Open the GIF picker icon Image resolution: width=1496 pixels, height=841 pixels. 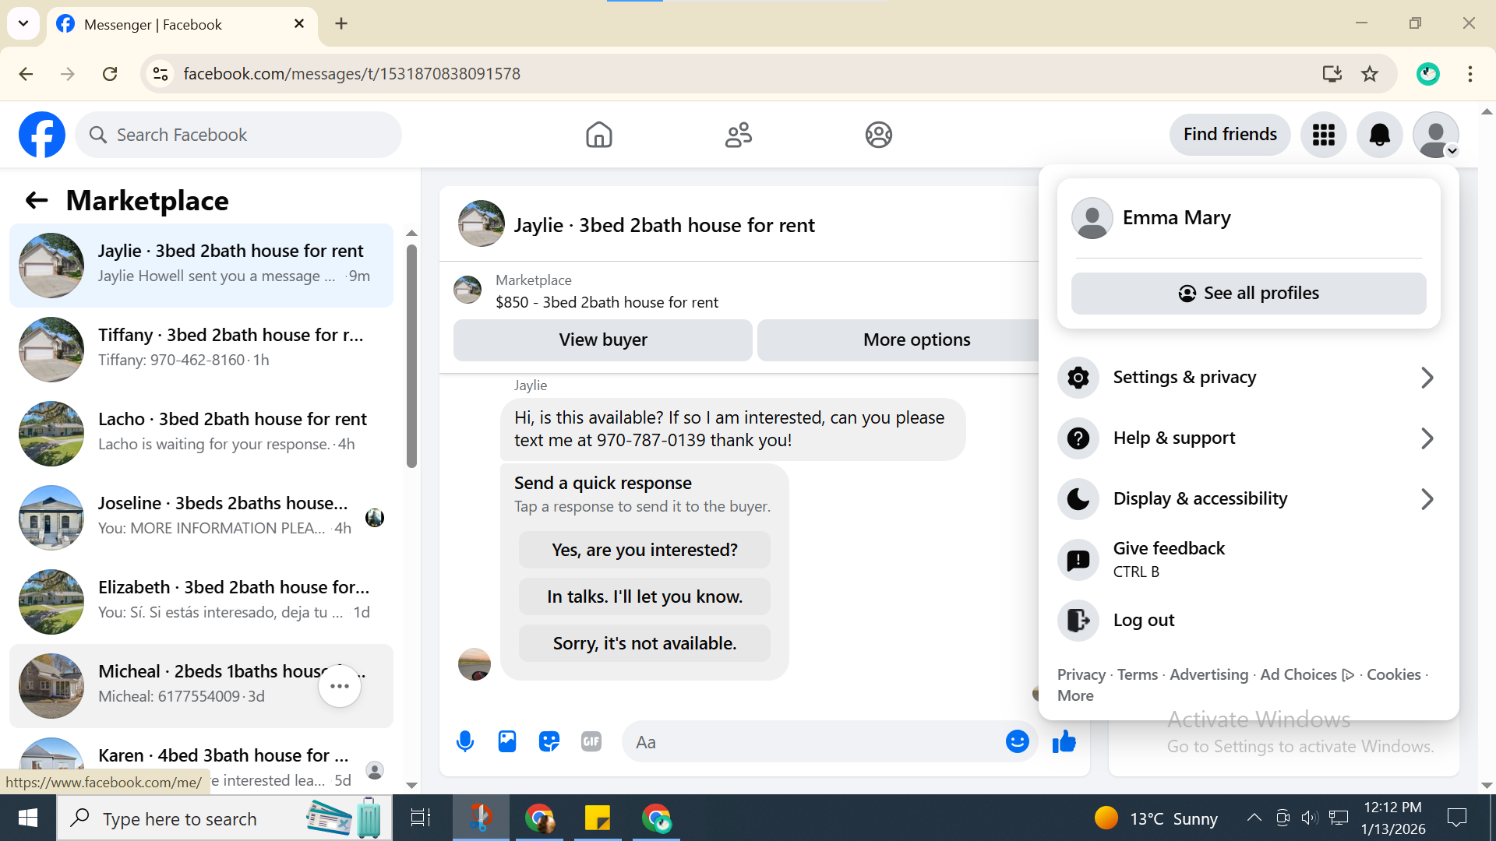pos(591,741)
